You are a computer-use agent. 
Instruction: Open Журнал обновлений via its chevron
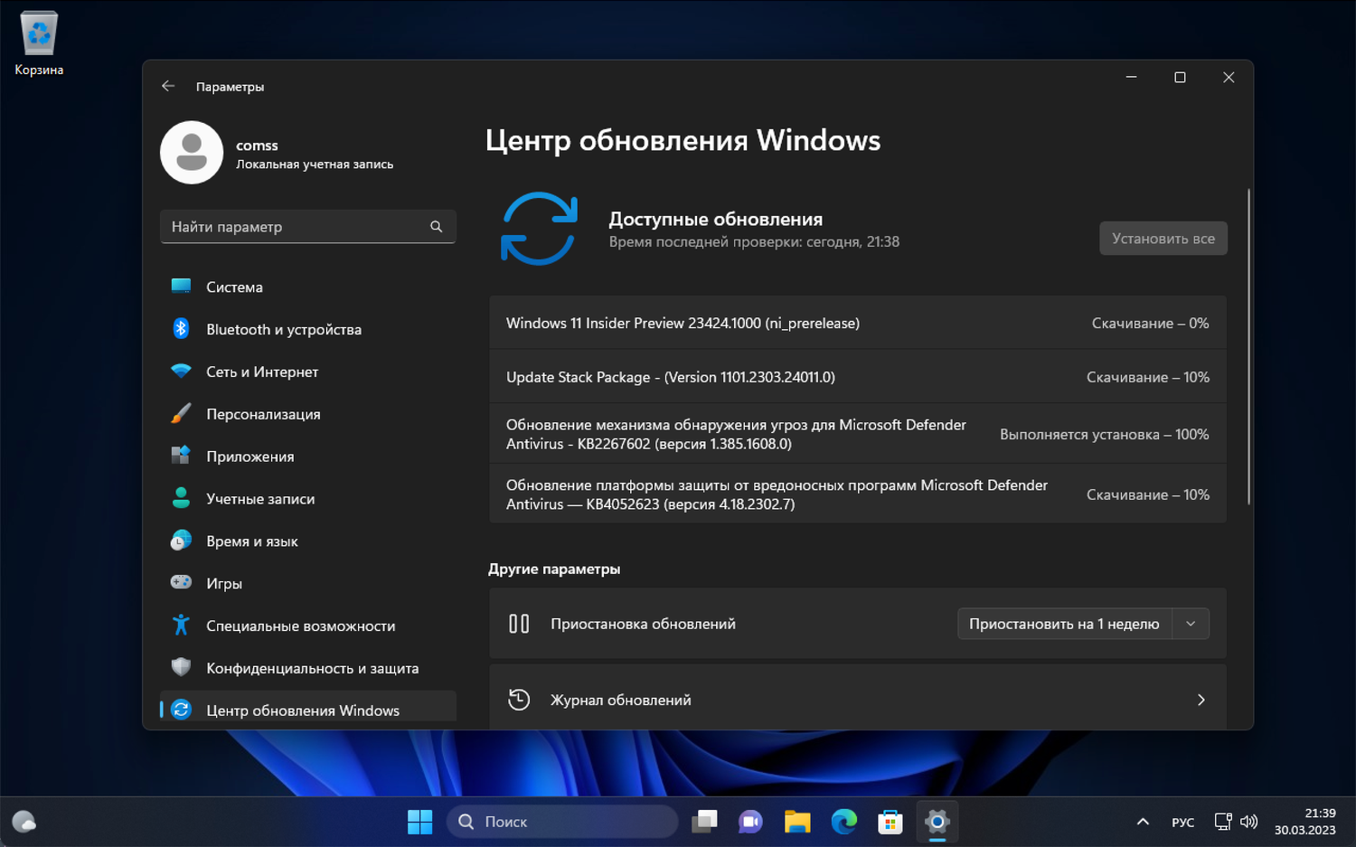(1201, 700)
